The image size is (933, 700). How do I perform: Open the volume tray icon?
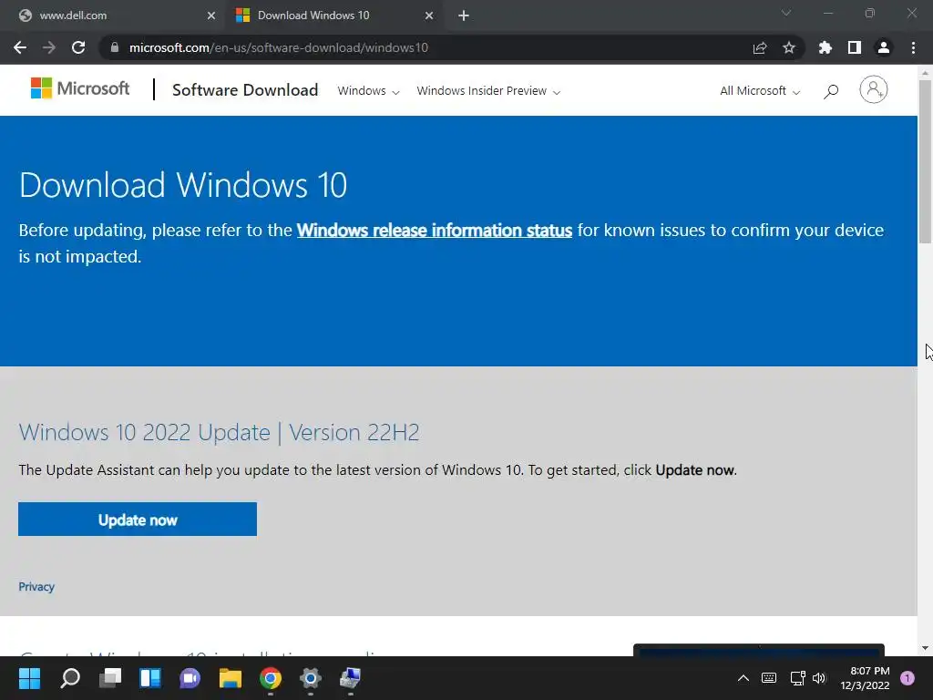819,678
